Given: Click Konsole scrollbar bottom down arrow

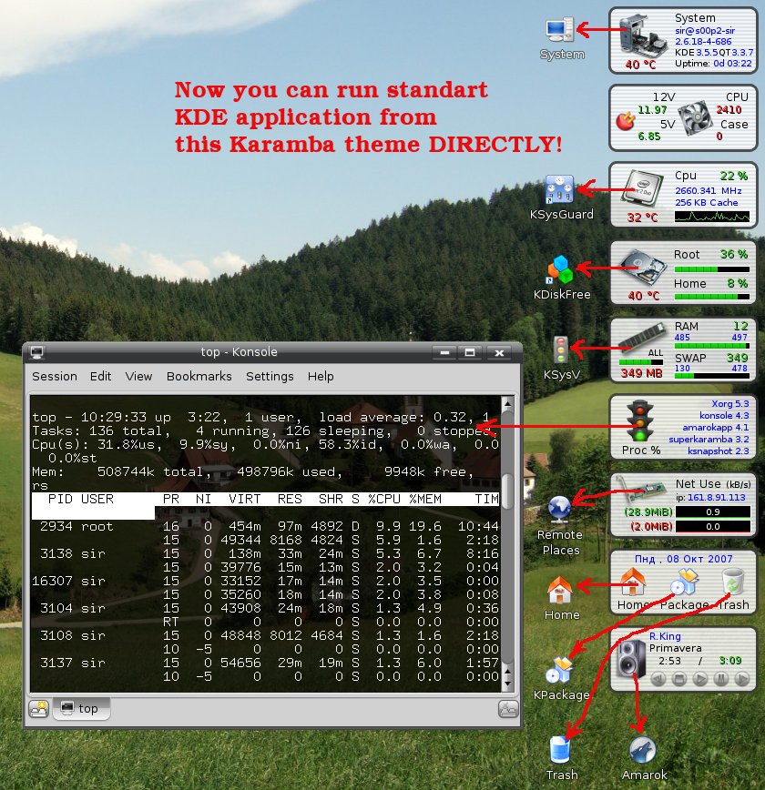Looking at the screenshot, I should 508,684.
